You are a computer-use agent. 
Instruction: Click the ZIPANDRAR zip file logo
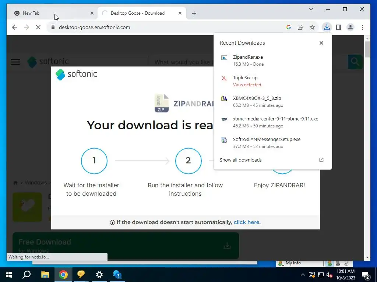pyautogui.click(x=161, y=103)
